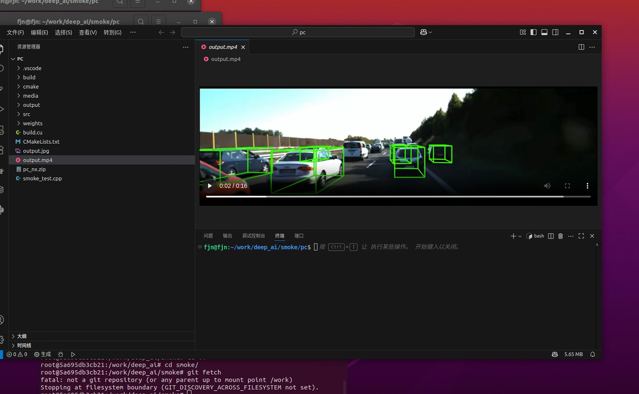Viewport: 639px width, 394px height.
Task: Close the terminal panel
Action: pos(592,236)
